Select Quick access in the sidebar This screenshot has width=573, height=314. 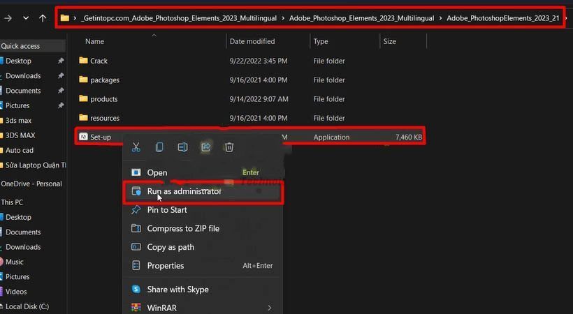[x=20, y=46]
